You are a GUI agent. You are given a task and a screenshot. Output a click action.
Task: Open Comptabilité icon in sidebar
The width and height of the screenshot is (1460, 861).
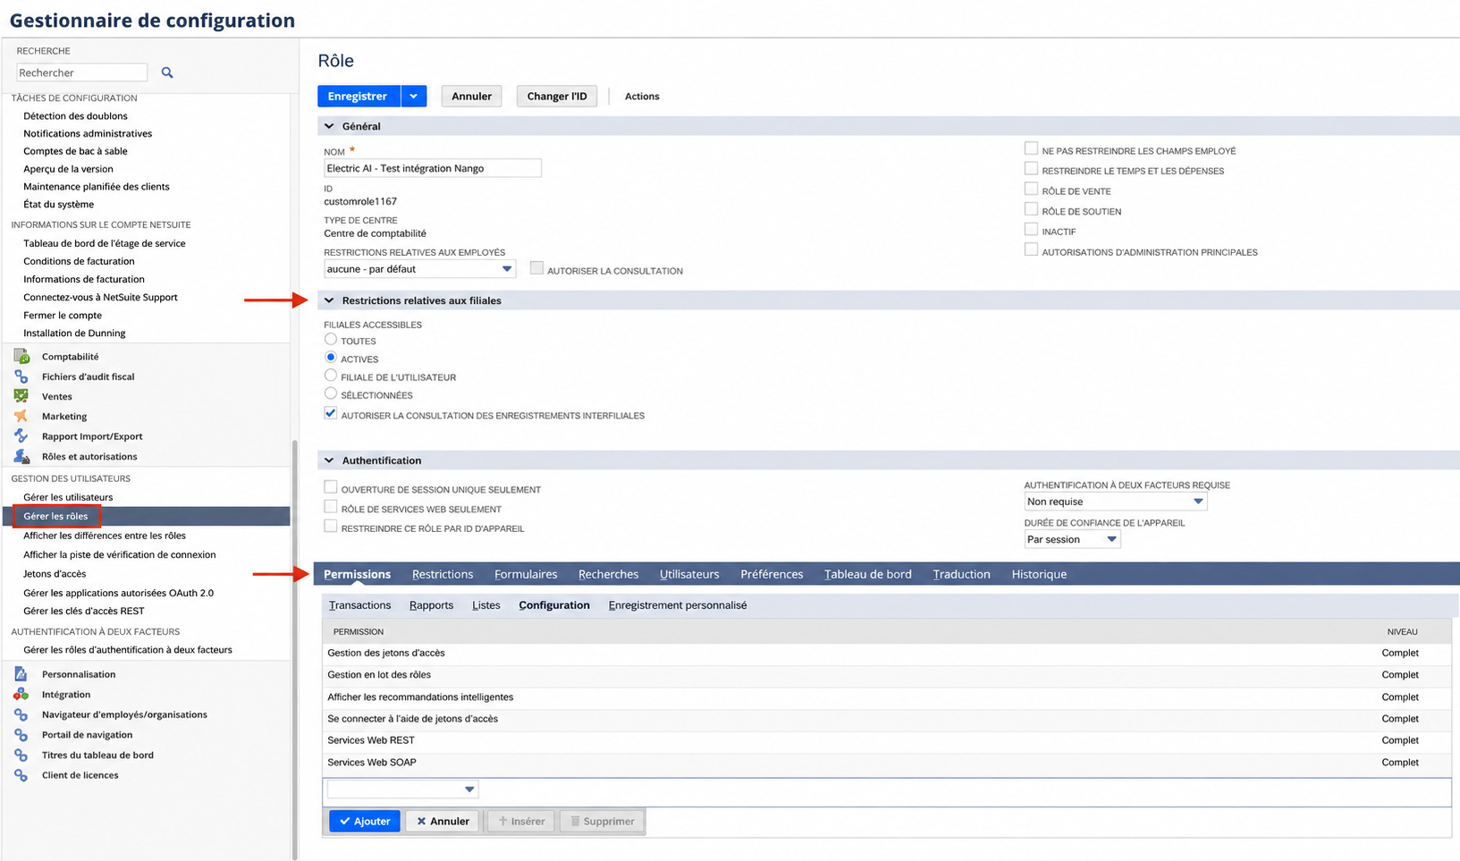pyautogui.click(x=21, y=356)
